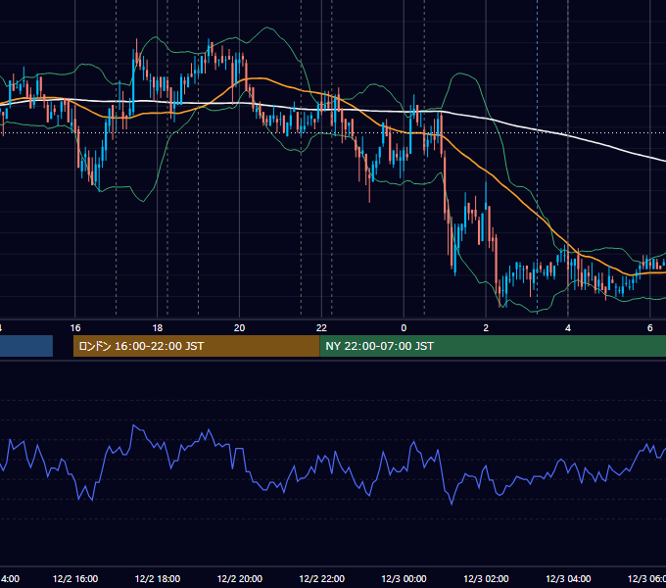The image size is (666, 588).
Task: Click the 12/2 22:00 label on the bottom axis
Action: point(321,579)
